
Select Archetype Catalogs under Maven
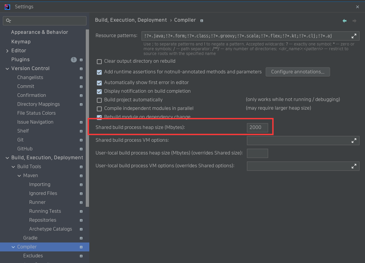click(51, 229)
